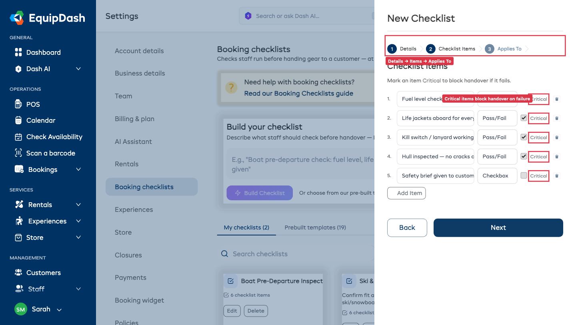576x325 pixels.
Task: Click the checklist description text area
Action: 300,164
